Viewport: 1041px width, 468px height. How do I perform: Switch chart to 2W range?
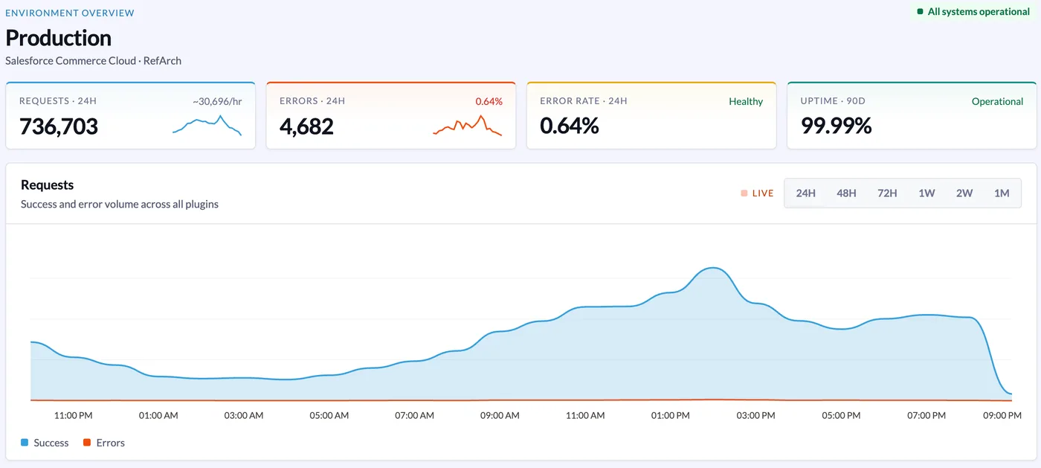(x=964, y=193)
